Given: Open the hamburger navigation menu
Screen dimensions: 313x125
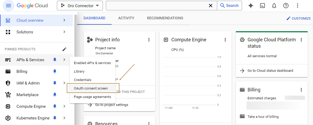Looking at the screenshot, I should coord(8,6).
